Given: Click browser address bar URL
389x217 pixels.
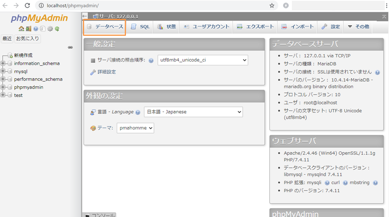Looking at the screenshot, I should click(x=73, y=5).
